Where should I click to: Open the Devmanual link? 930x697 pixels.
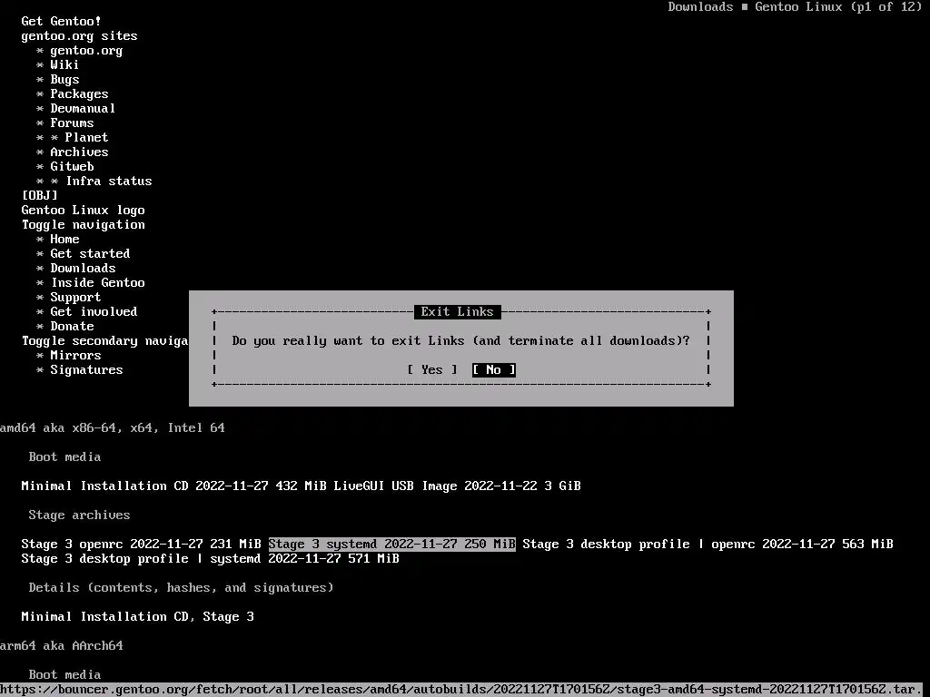(x=83, y=109)
